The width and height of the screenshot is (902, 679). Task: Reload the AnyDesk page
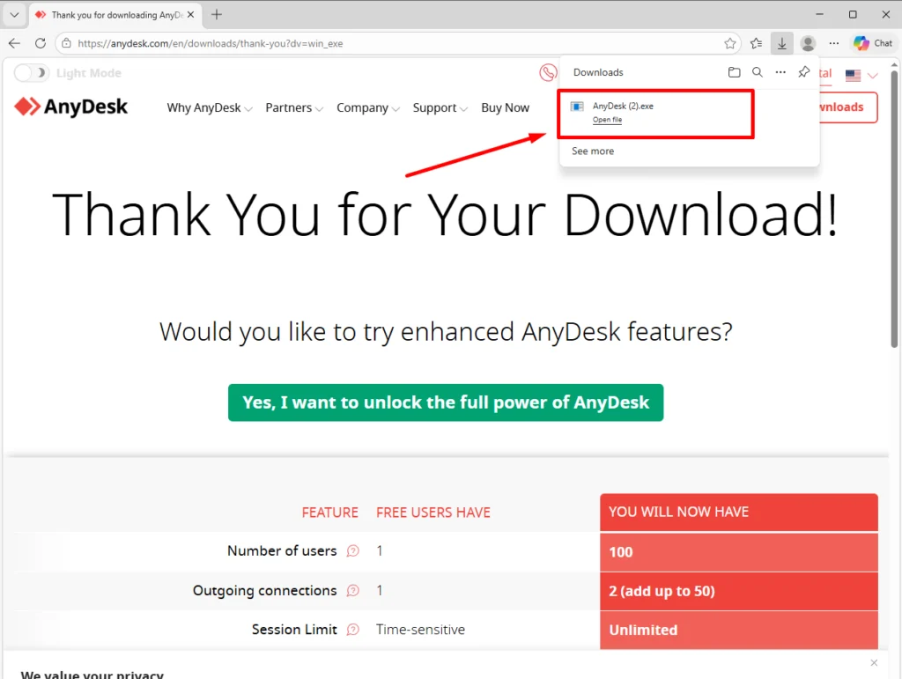pos(41,43)
